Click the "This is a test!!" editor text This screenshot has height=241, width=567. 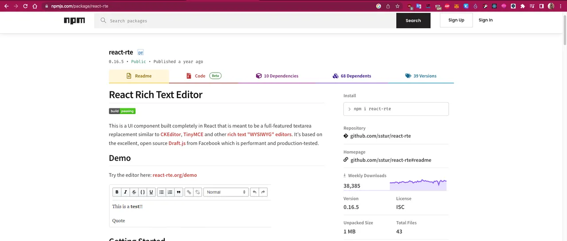coord(128,207)
